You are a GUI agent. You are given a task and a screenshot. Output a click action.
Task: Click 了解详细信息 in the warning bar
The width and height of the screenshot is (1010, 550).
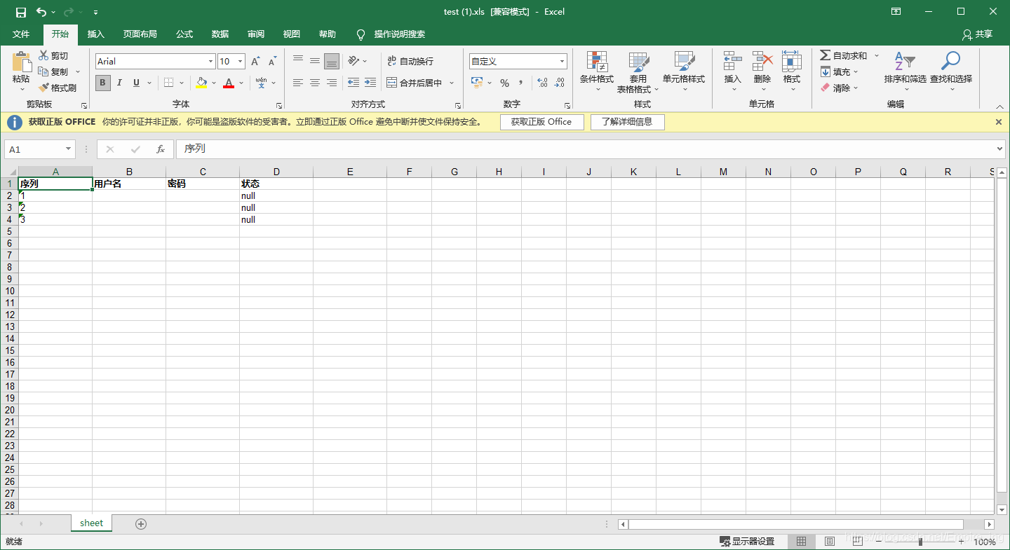coord(626,122)
